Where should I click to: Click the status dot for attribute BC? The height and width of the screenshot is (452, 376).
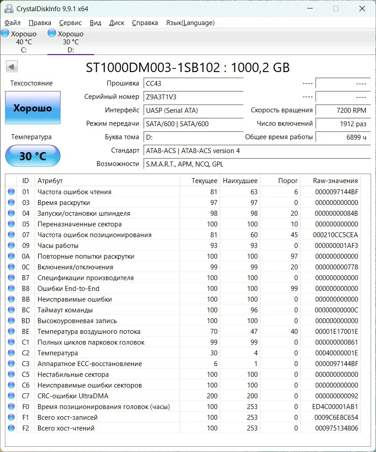click(x=11, y=310)
